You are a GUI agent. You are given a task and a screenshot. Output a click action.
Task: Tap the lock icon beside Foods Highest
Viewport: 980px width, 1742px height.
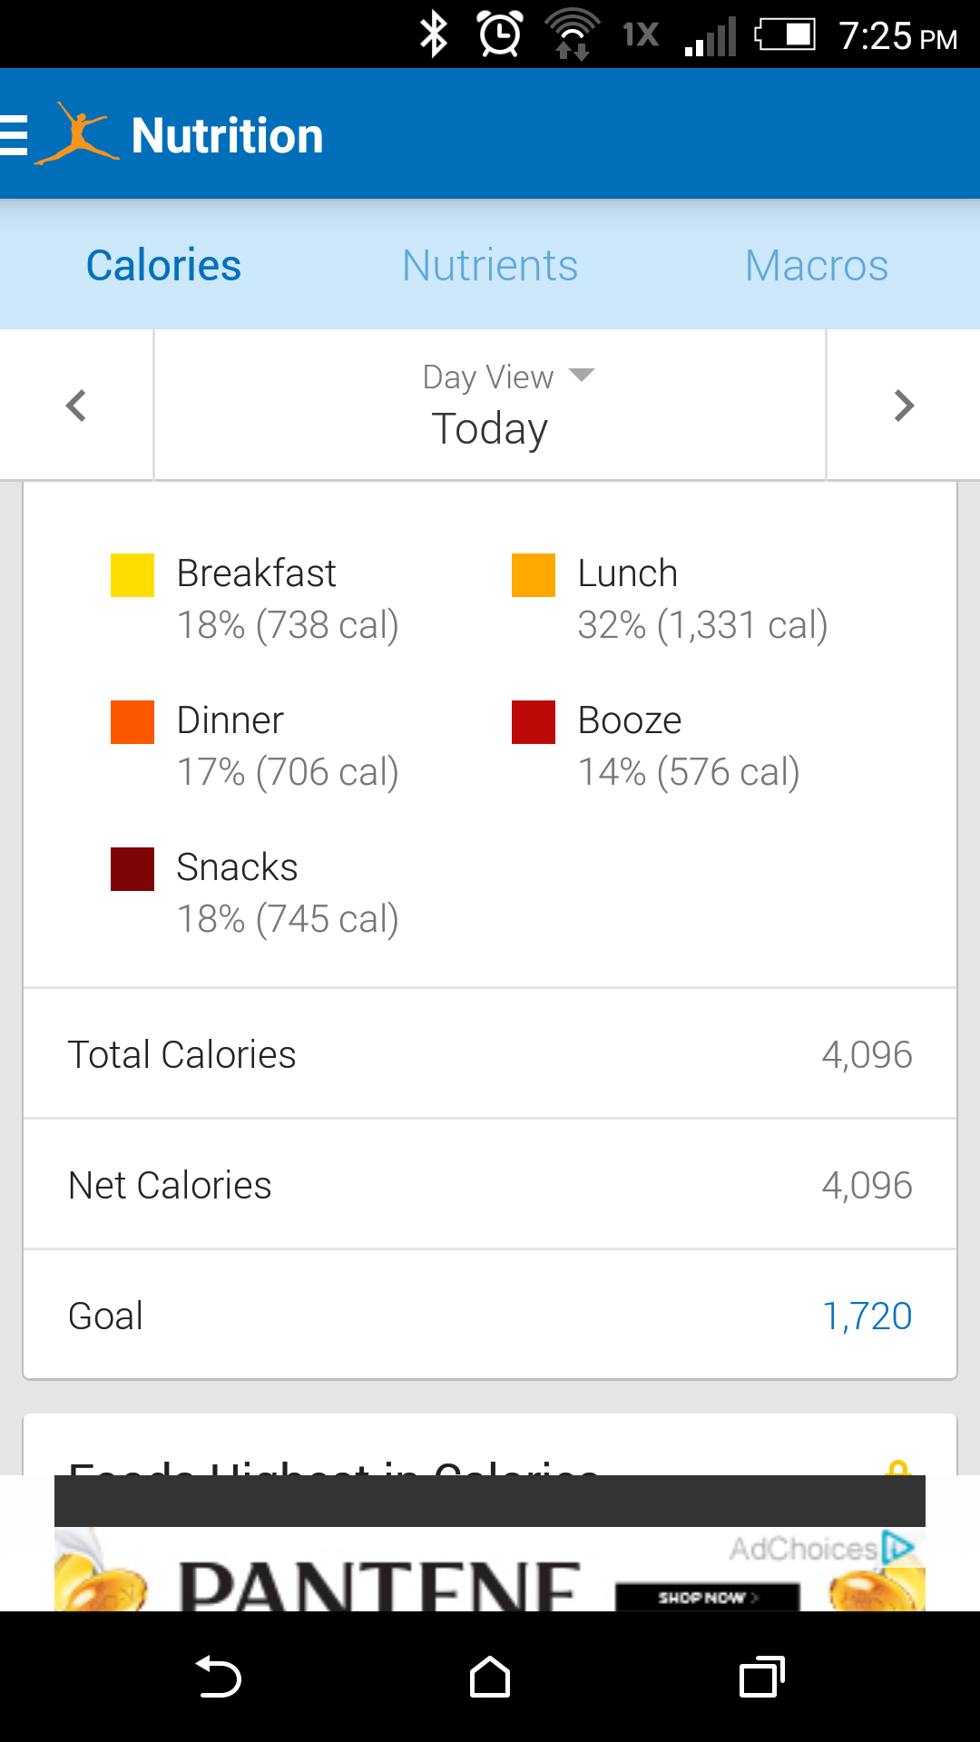tap(898, 1467)
